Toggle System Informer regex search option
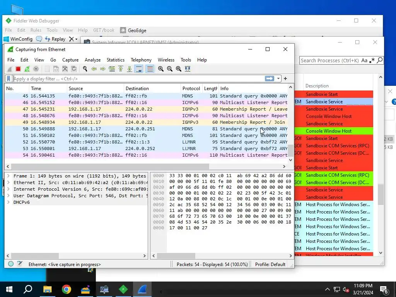The height and width of the screenshot is (297, 396). pos(372,60)
